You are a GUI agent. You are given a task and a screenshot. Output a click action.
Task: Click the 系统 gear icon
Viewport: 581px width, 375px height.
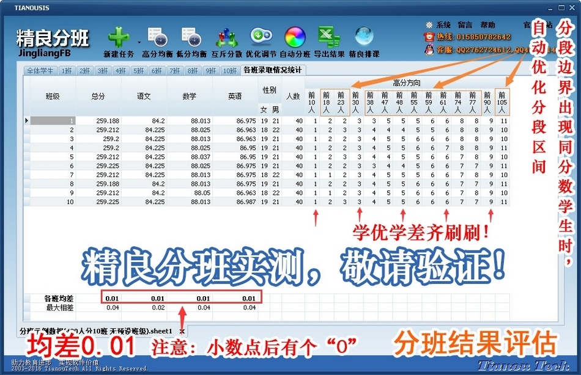click(429, 25)
